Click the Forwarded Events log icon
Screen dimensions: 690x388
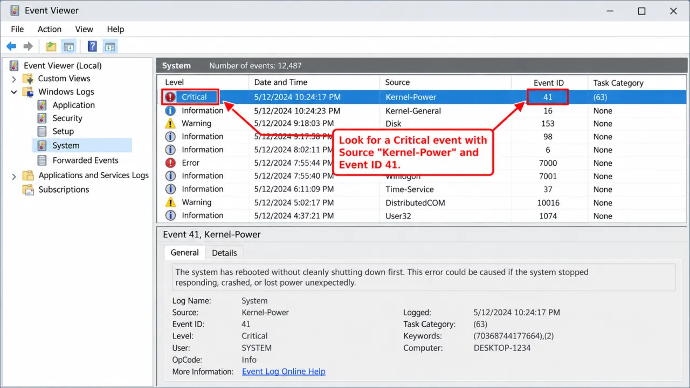coord(42,160)
